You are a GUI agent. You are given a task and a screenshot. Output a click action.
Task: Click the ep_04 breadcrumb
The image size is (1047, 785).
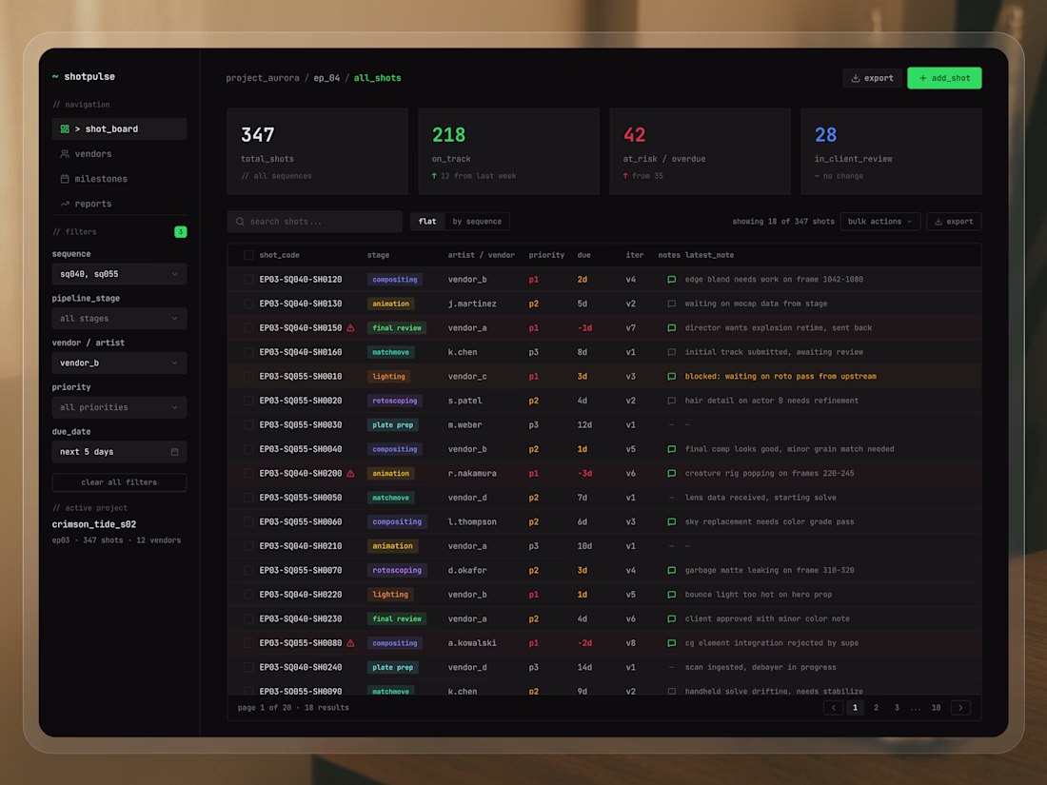326,78
